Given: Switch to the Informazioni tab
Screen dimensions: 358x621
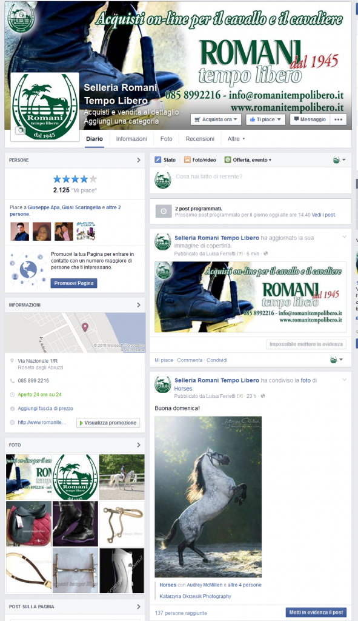Looking at the screenshot, I should [131, 139].
